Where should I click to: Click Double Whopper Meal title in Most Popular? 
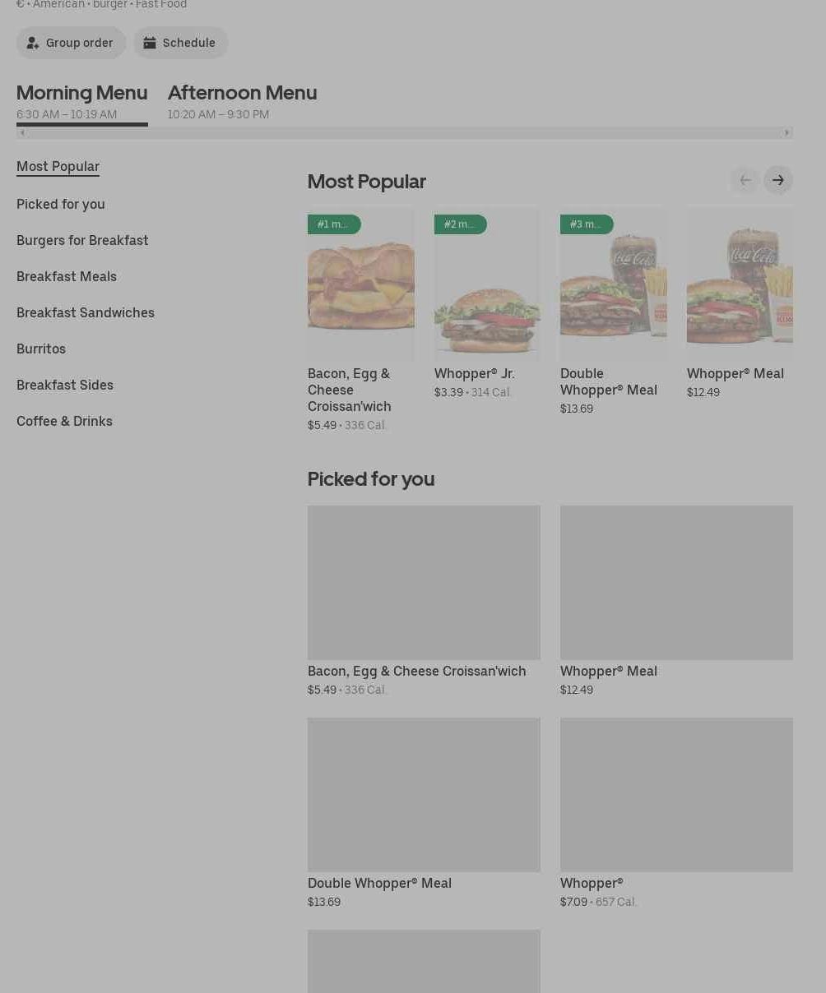pos(609,381)
